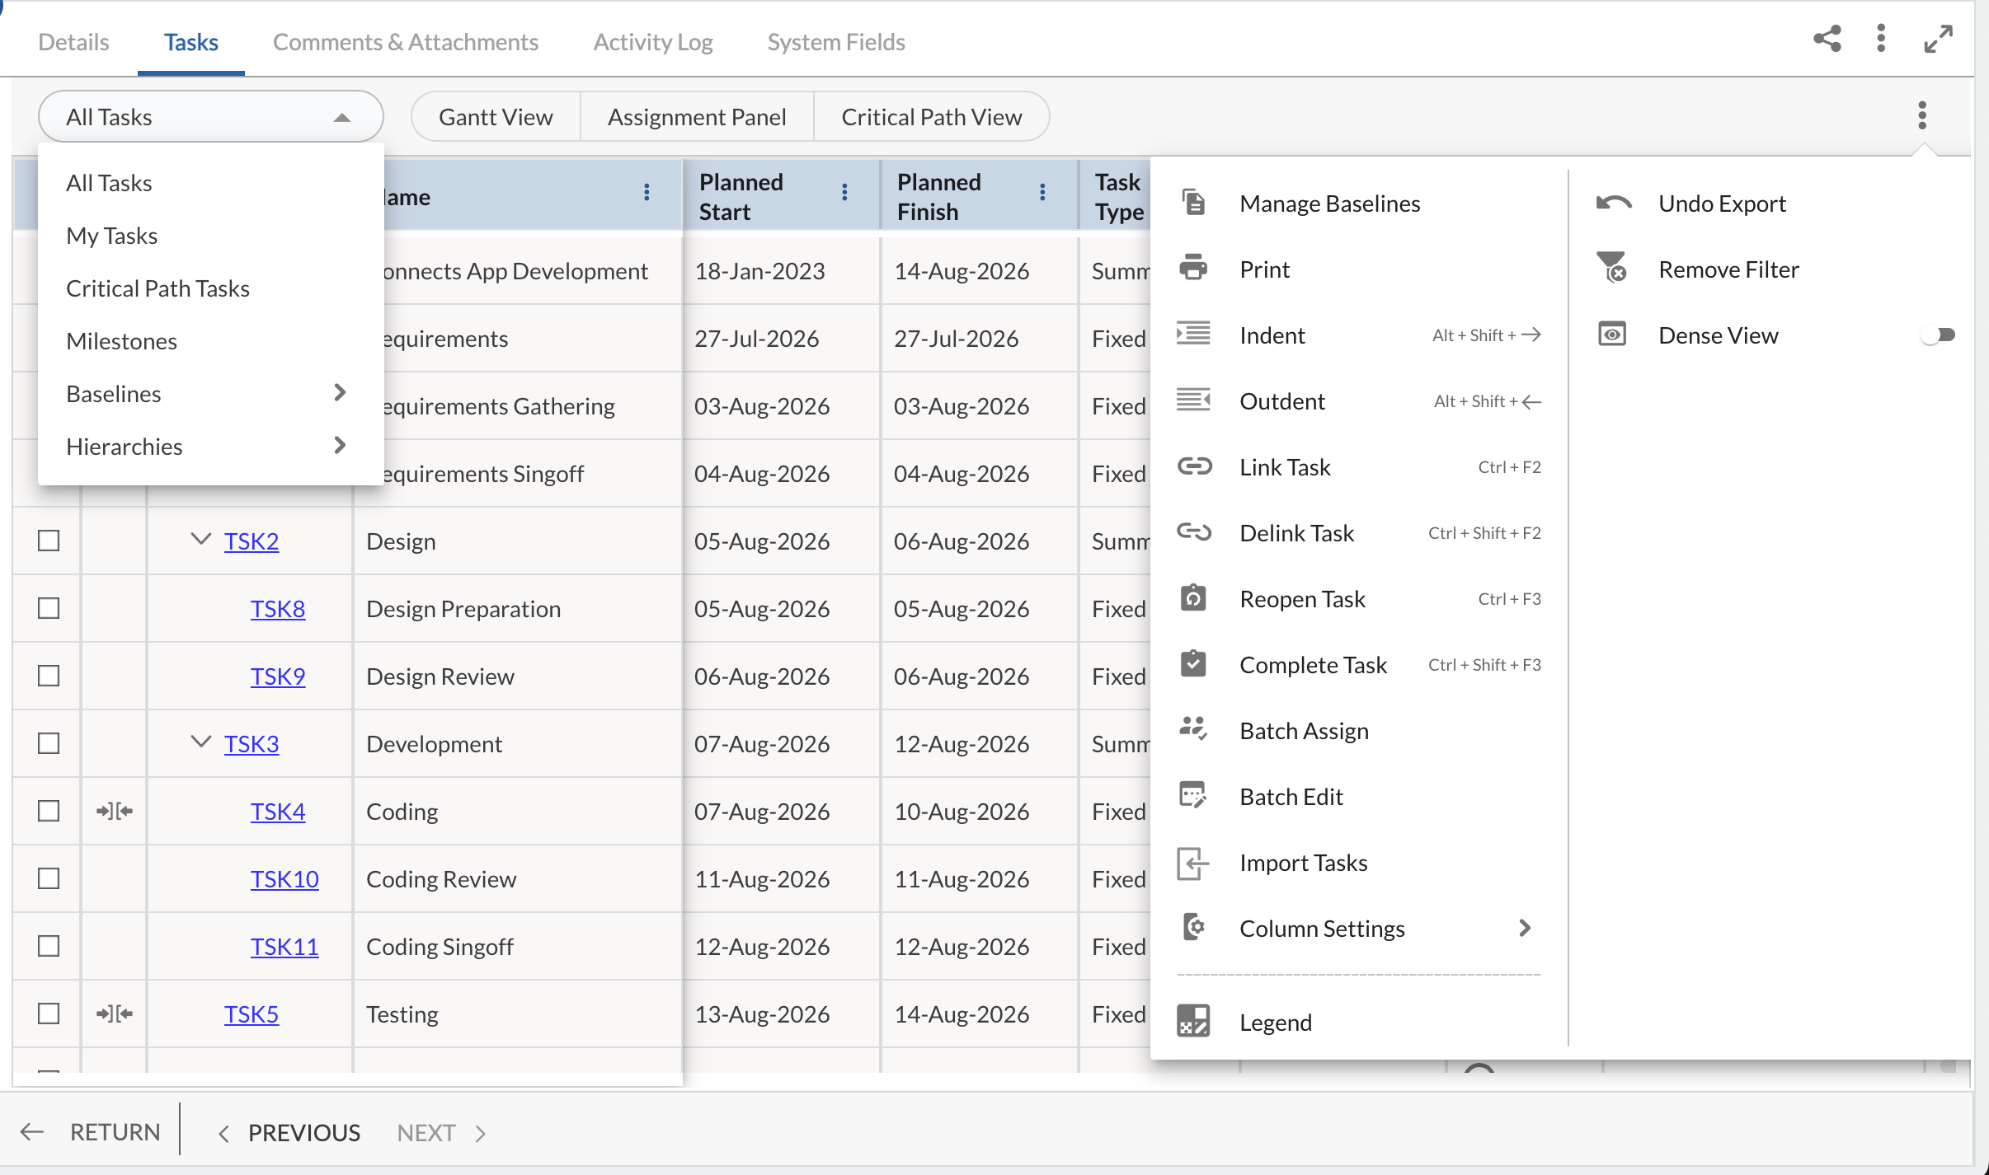
Task: Click the RETURN button
Action: (91, 1132)
